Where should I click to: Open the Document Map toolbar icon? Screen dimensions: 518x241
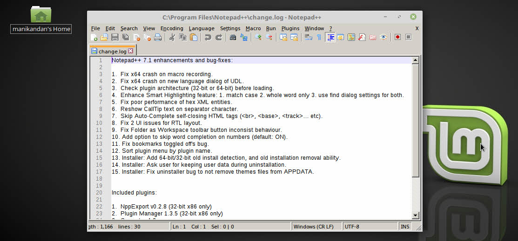[x=351, y=37]
